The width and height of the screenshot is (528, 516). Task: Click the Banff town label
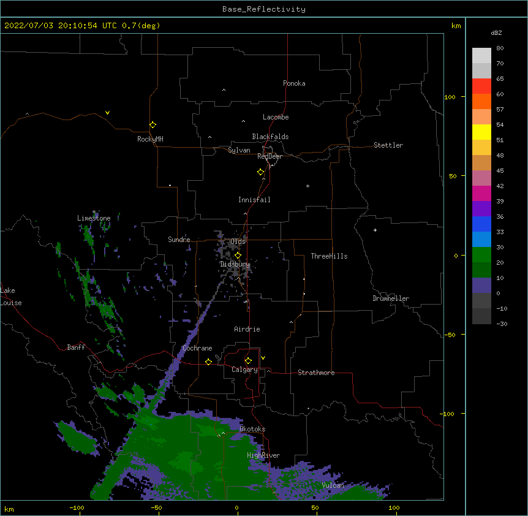click(x=76, y=347)
